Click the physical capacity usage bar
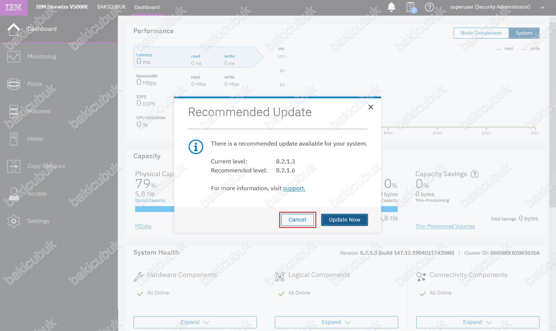556x331 pixels. point(266,209)
